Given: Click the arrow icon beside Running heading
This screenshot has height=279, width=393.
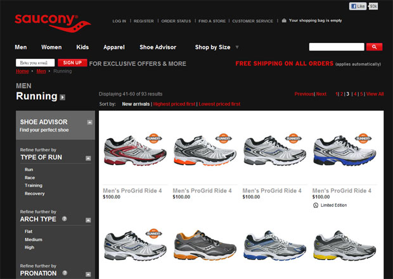Looking at the screenshot, I should pyautogui.click(x=62, y=97).
